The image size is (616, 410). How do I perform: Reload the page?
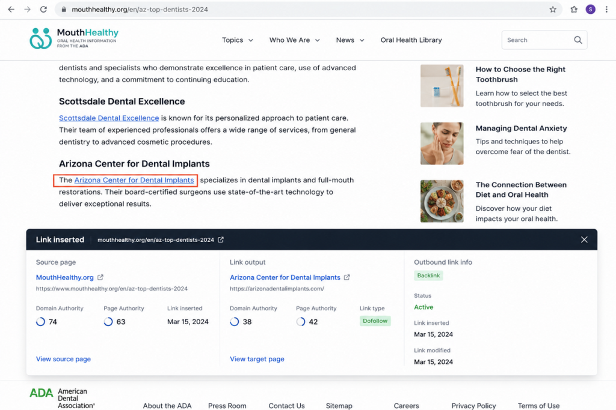pos(43,10)
